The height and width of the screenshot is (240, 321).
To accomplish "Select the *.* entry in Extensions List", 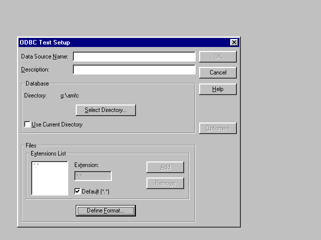I will click(36, 165).
